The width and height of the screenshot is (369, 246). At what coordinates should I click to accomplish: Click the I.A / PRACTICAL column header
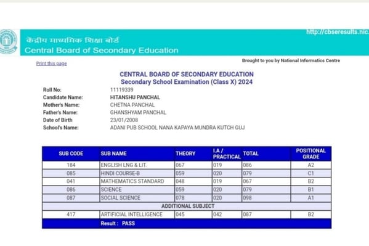click(x=227, y=154)
